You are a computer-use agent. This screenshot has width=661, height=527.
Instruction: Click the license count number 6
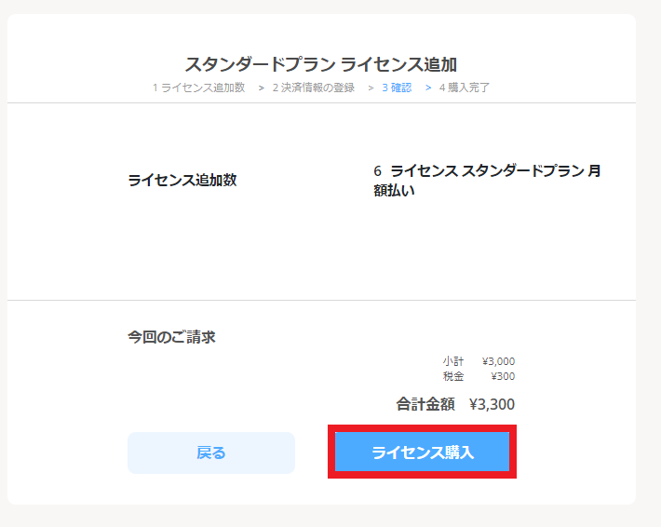coord(378,171)
